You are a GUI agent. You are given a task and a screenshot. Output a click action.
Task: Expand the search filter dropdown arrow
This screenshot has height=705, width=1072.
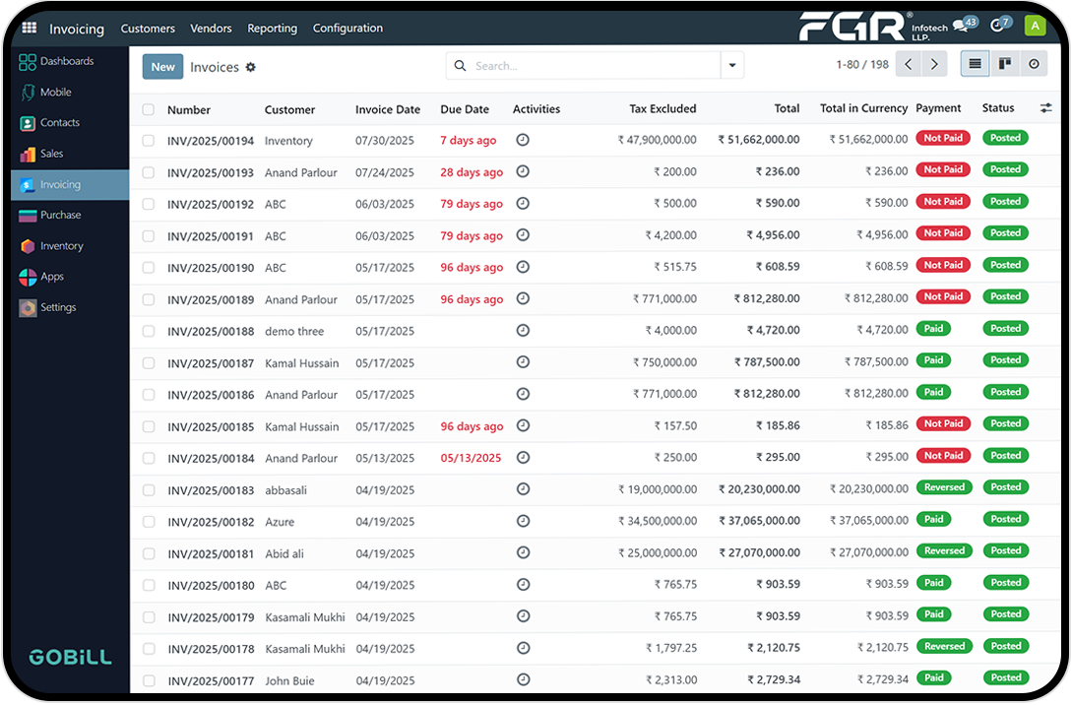[731, 66]
